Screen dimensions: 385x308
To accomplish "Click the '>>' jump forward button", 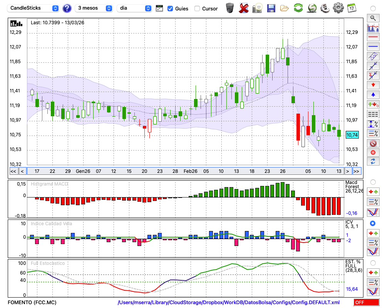I will click(x=357, y=171).
